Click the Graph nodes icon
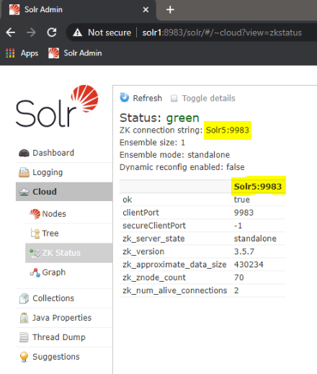The width and height of the screenshot is (317, 374). pos(35,272)
